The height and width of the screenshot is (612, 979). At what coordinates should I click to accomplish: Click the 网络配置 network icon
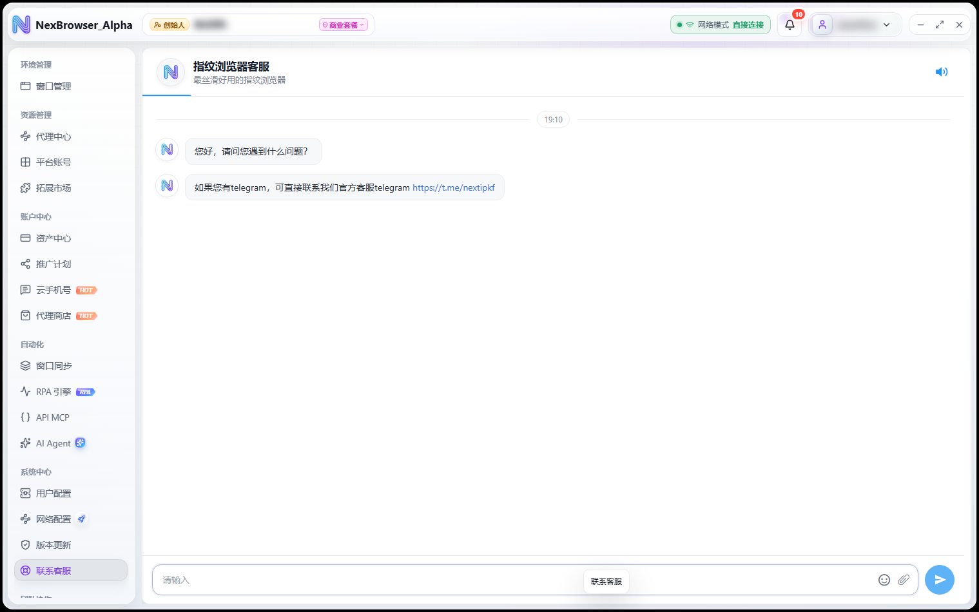(25, 519)
